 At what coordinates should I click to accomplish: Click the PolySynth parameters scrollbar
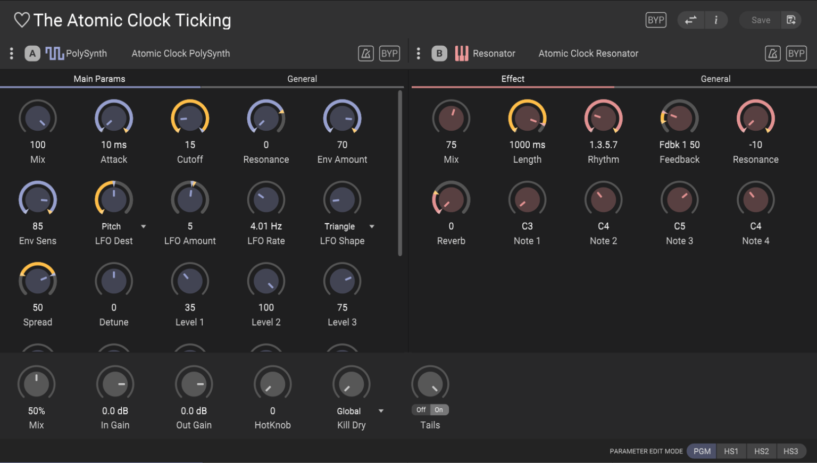(400, 173)
